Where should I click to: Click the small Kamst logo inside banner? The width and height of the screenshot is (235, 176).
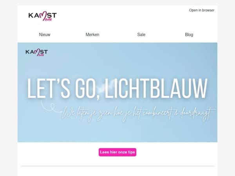pyautogui.click(x=36, y=52)
